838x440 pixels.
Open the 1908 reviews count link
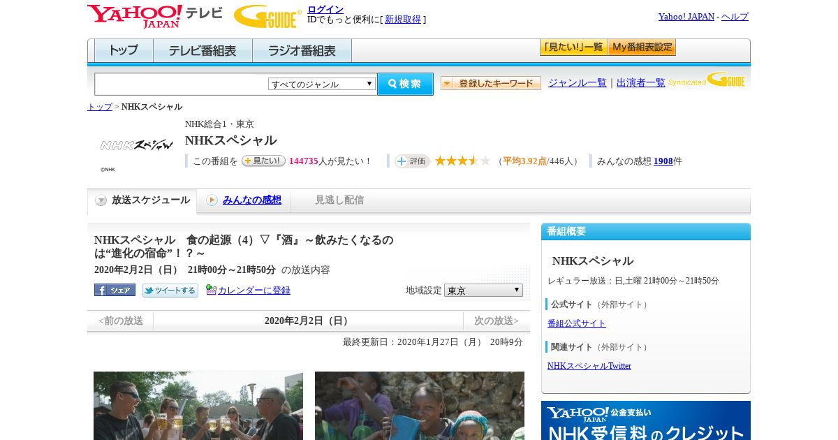click(663, 161)
